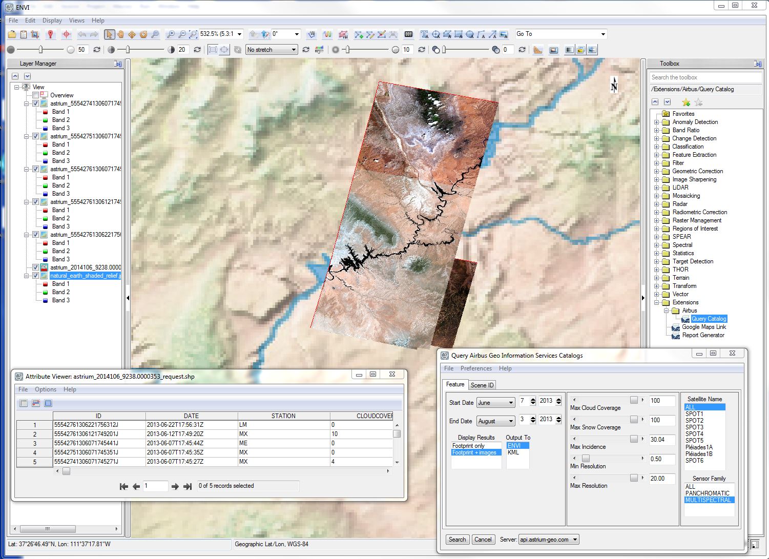
Task: Select SPOT5 in the Satellite Name list
Action: click(x=695, y=440)
